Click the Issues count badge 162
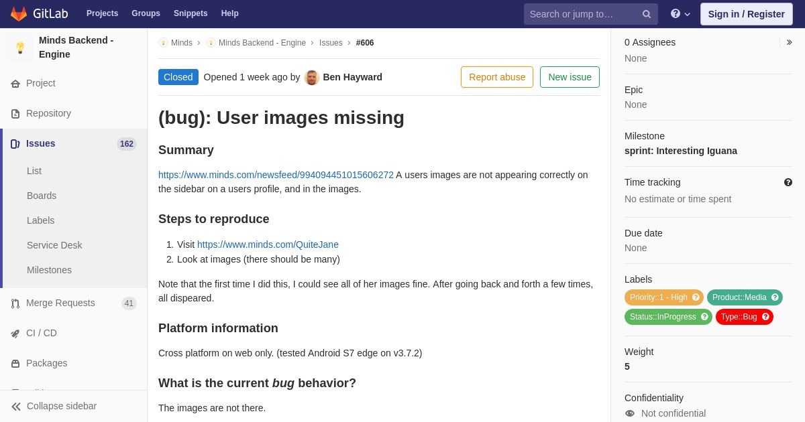This screenshot has width=805, height=422. click(127, 144)
